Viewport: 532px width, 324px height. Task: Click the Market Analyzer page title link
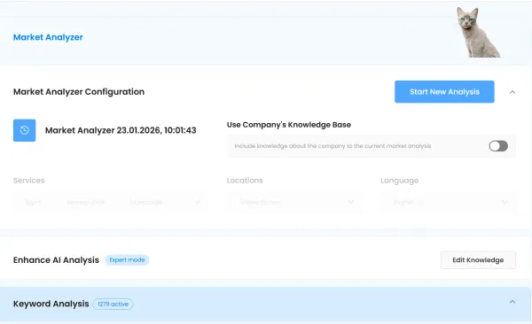[48, 37]
